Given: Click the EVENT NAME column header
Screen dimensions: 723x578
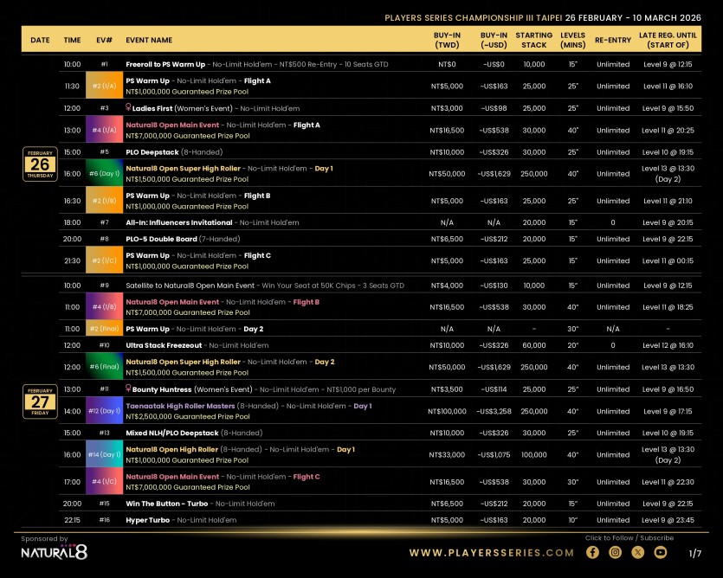Looking at the screenshot, I should 149,40.
